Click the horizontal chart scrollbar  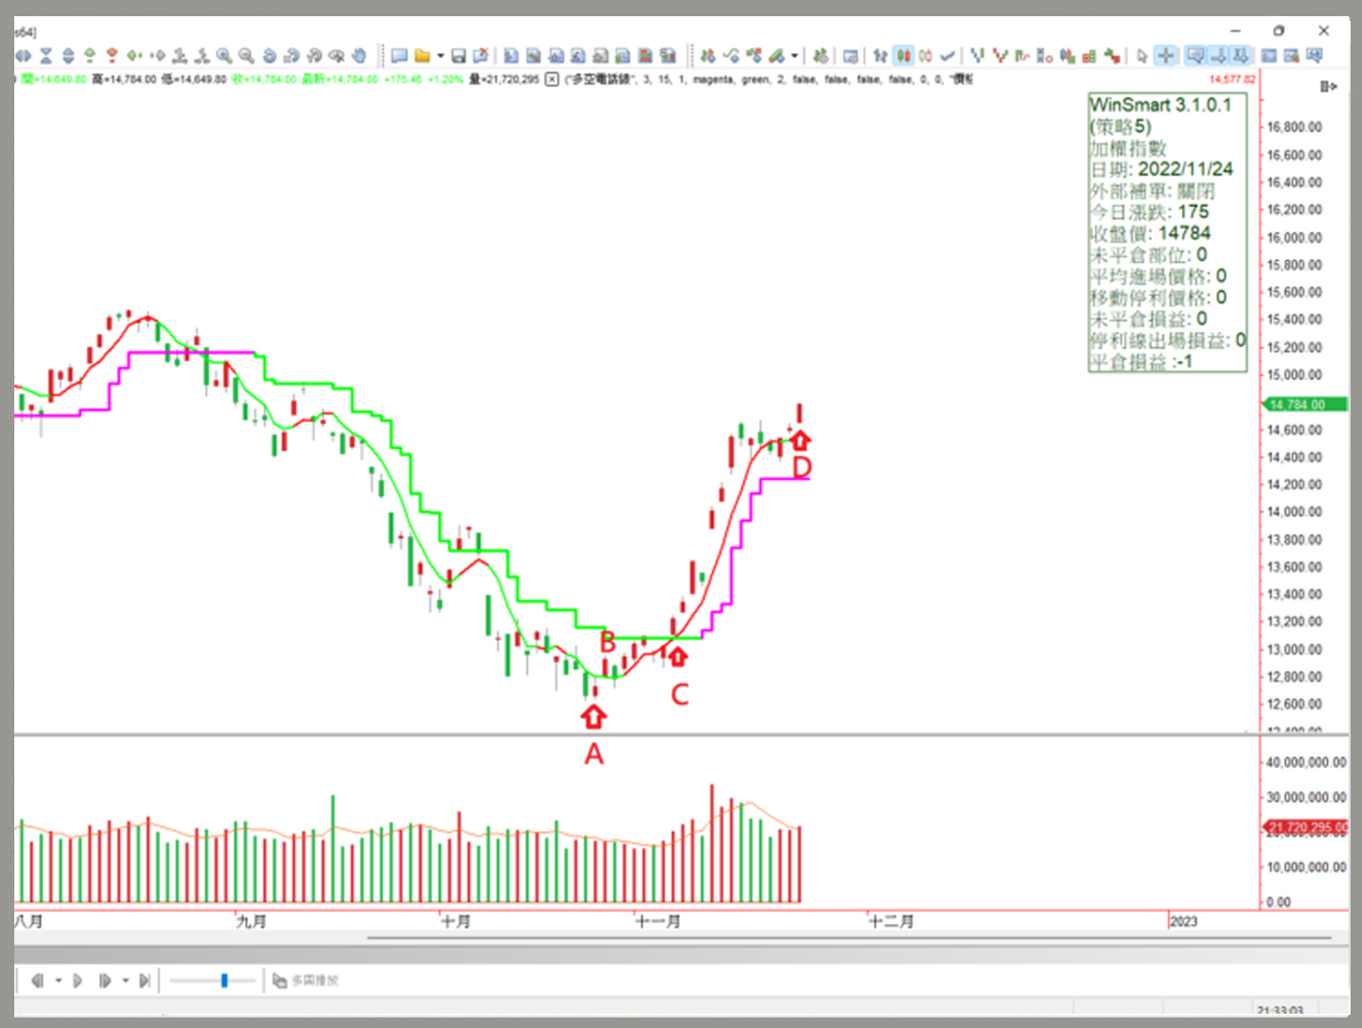pyautogui.click(x=848, y=938)
